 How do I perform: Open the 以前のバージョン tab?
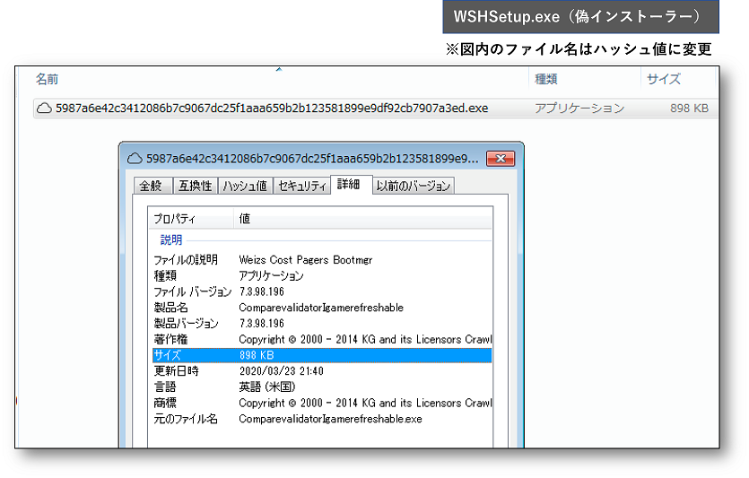click(x=413, y=186)
